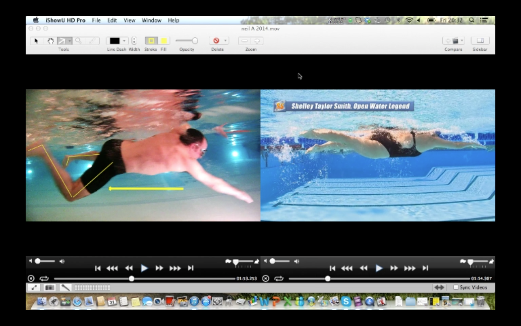The height and width of the screenshot is (326, 521).
Task: Fast forward left video with triple arrows
Action: (x=175, y=268)
